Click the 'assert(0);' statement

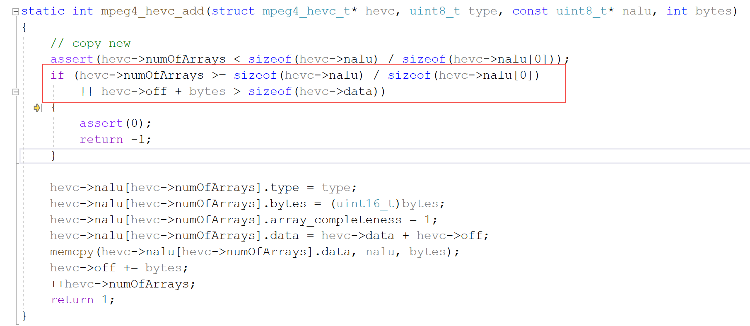point(116,123)
